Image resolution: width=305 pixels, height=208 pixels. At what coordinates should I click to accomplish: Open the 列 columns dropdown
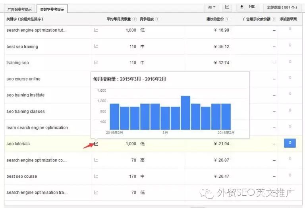coord(212,7)
